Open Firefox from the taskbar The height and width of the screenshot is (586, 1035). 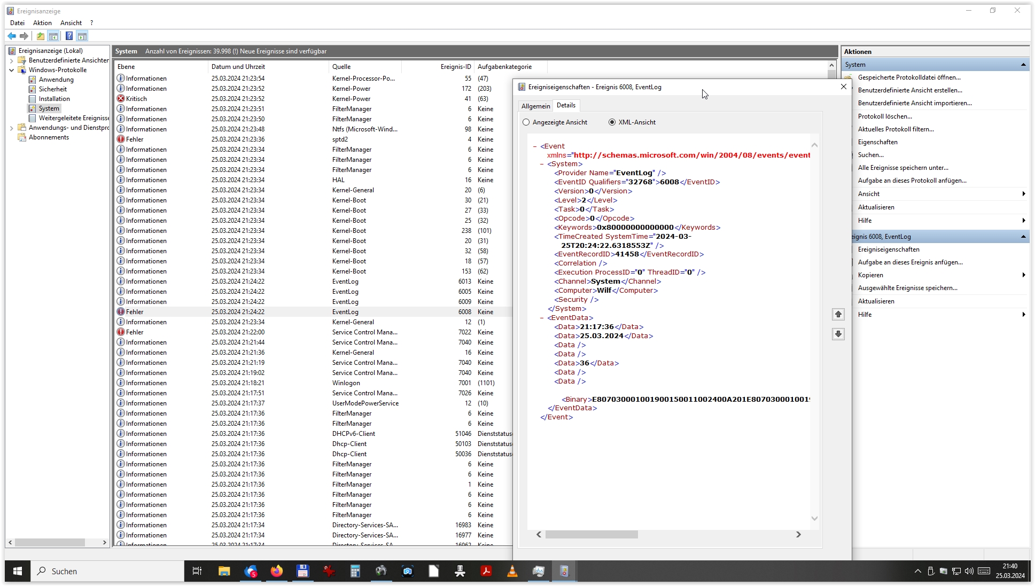pyautogui.click(x=276, y=571)
